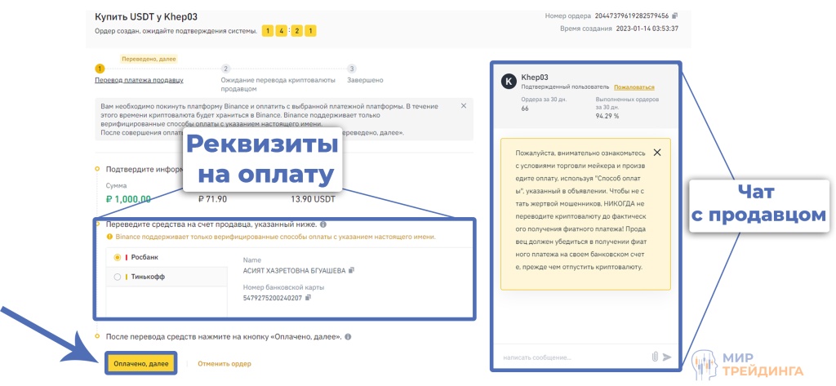Send the chat message
The width and height of the screenshot is (836, 386).
click(x=667, y=357)
